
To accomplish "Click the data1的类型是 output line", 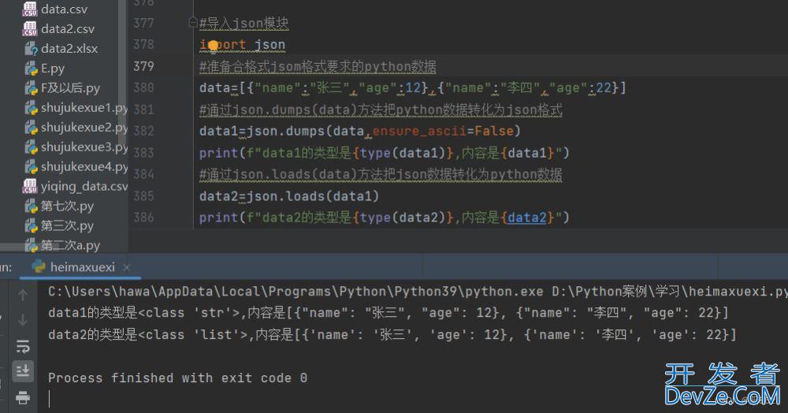I will 388,313.
